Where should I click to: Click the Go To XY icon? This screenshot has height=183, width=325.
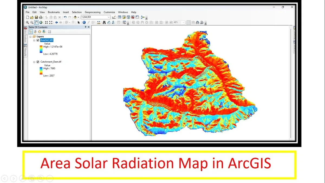click(x=113, y=22)
